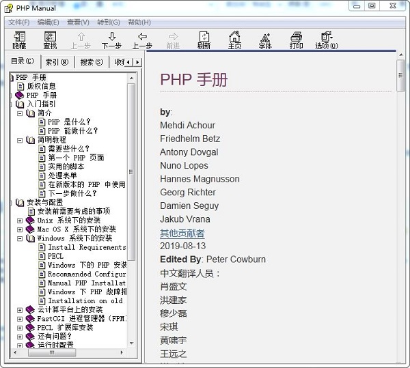Follow the 其他贡献者 link
Screen dimensions: 410x368
pyautogui.click(x=182, y=233)
